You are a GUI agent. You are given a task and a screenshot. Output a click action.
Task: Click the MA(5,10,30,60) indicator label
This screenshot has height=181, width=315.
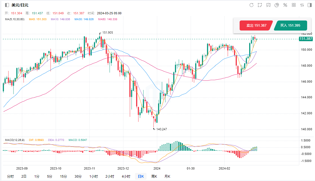[15, 19]
